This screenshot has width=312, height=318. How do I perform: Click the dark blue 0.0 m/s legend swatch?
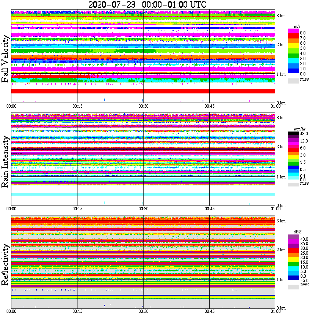pyautogui.click(x=293, y=71)
